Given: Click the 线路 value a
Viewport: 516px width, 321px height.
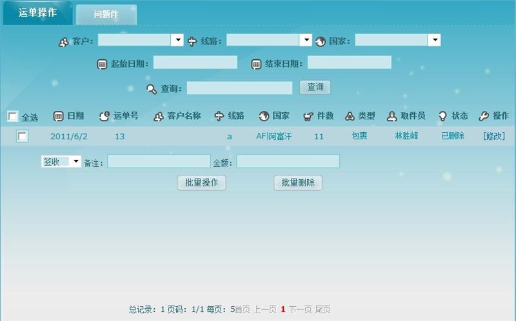Looking at the screenshot, I should pos(230,137).
